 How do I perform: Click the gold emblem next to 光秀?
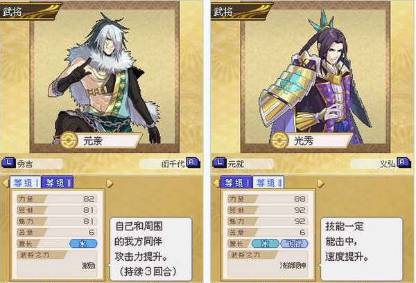pyautogui.click(x=280, y=140)
